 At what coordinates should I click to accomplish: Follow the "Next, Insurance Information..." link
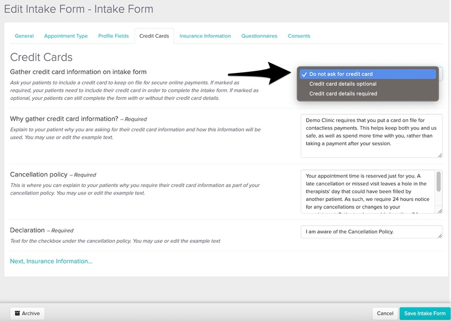coord(51,261)
